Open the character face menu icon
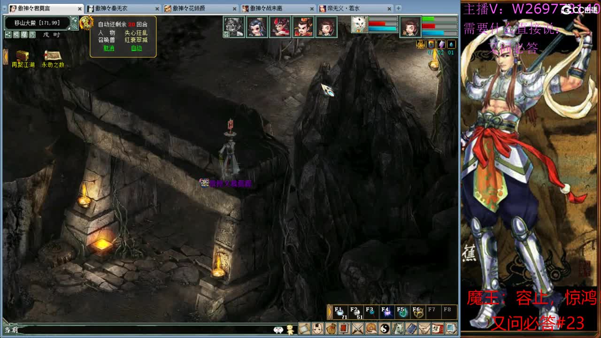 (317, 328)
